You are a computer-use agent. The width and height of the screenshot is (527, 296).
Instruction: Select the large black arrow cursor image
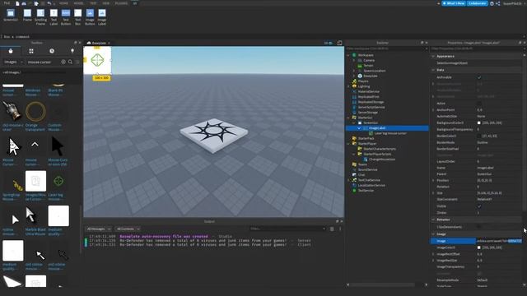[58, 146]
